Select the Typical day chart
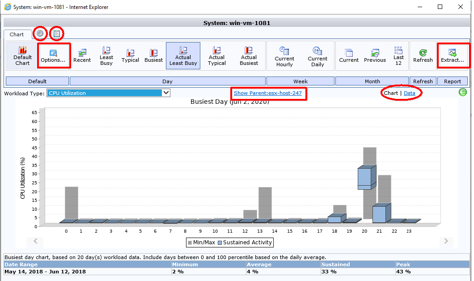The width and height of the screenshot is (474, 281). point(130,55)
